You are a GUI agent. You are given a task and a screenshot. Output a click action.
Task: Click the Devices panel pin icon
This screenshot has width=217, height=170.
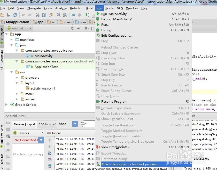[x=41, y=133]
